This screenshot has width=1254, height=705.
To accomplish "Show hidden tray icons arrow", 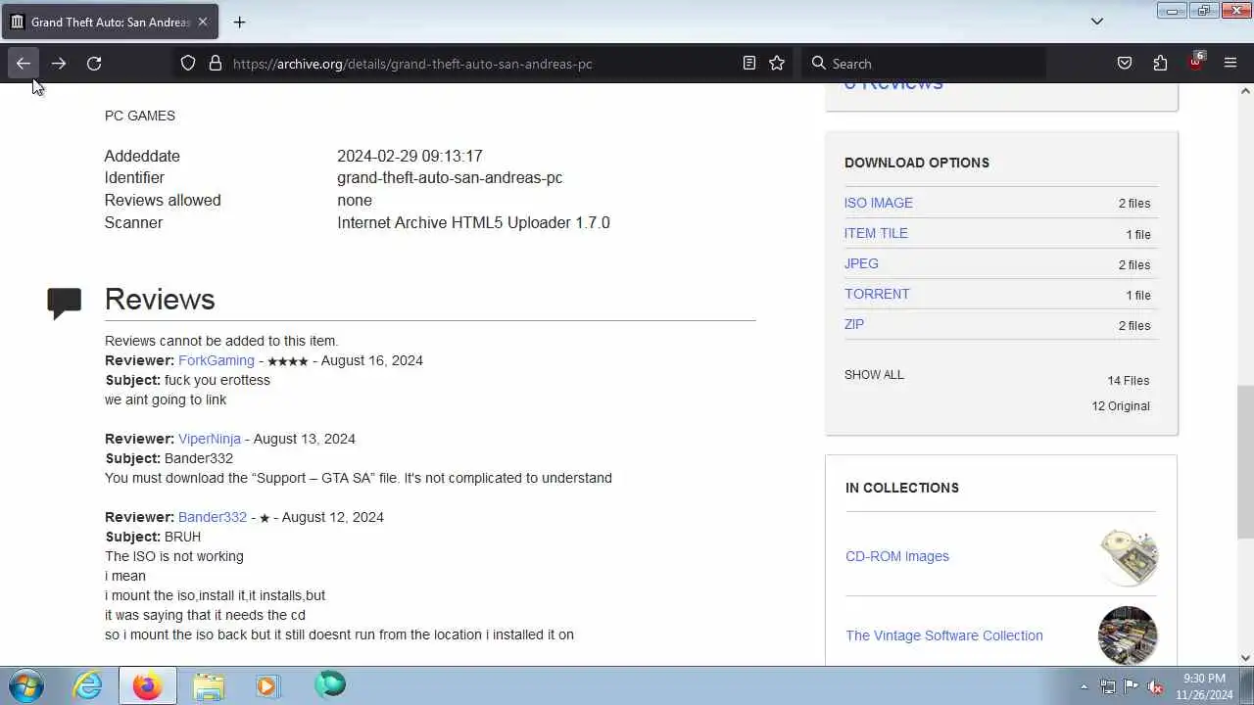I will coord(1084,686).
